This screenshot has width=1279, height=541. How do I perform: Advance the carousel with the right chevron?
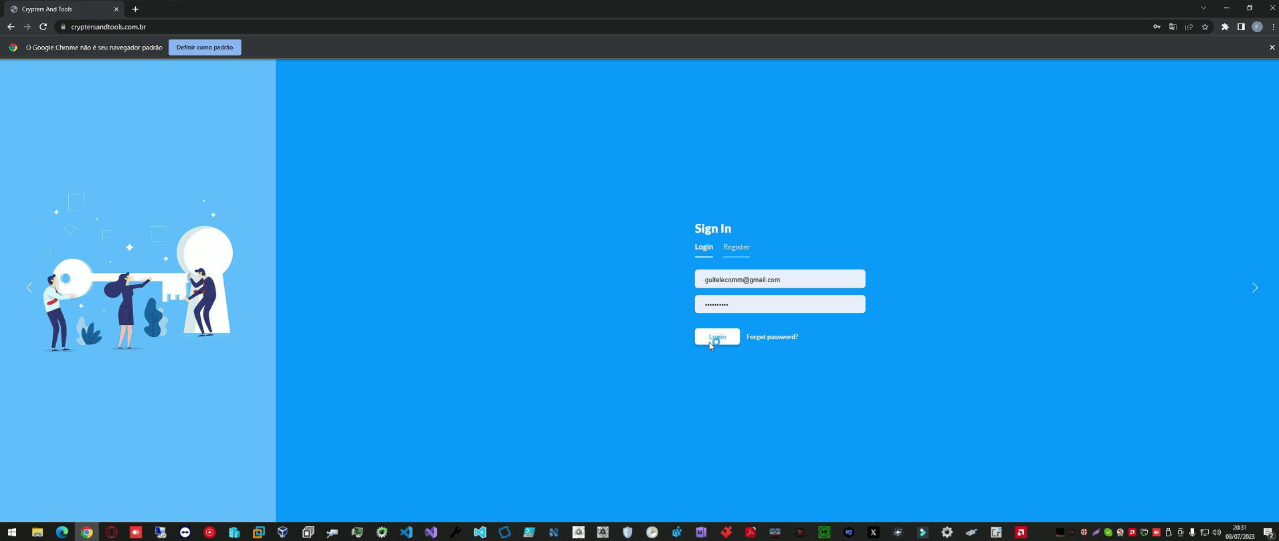point(1255,288)
